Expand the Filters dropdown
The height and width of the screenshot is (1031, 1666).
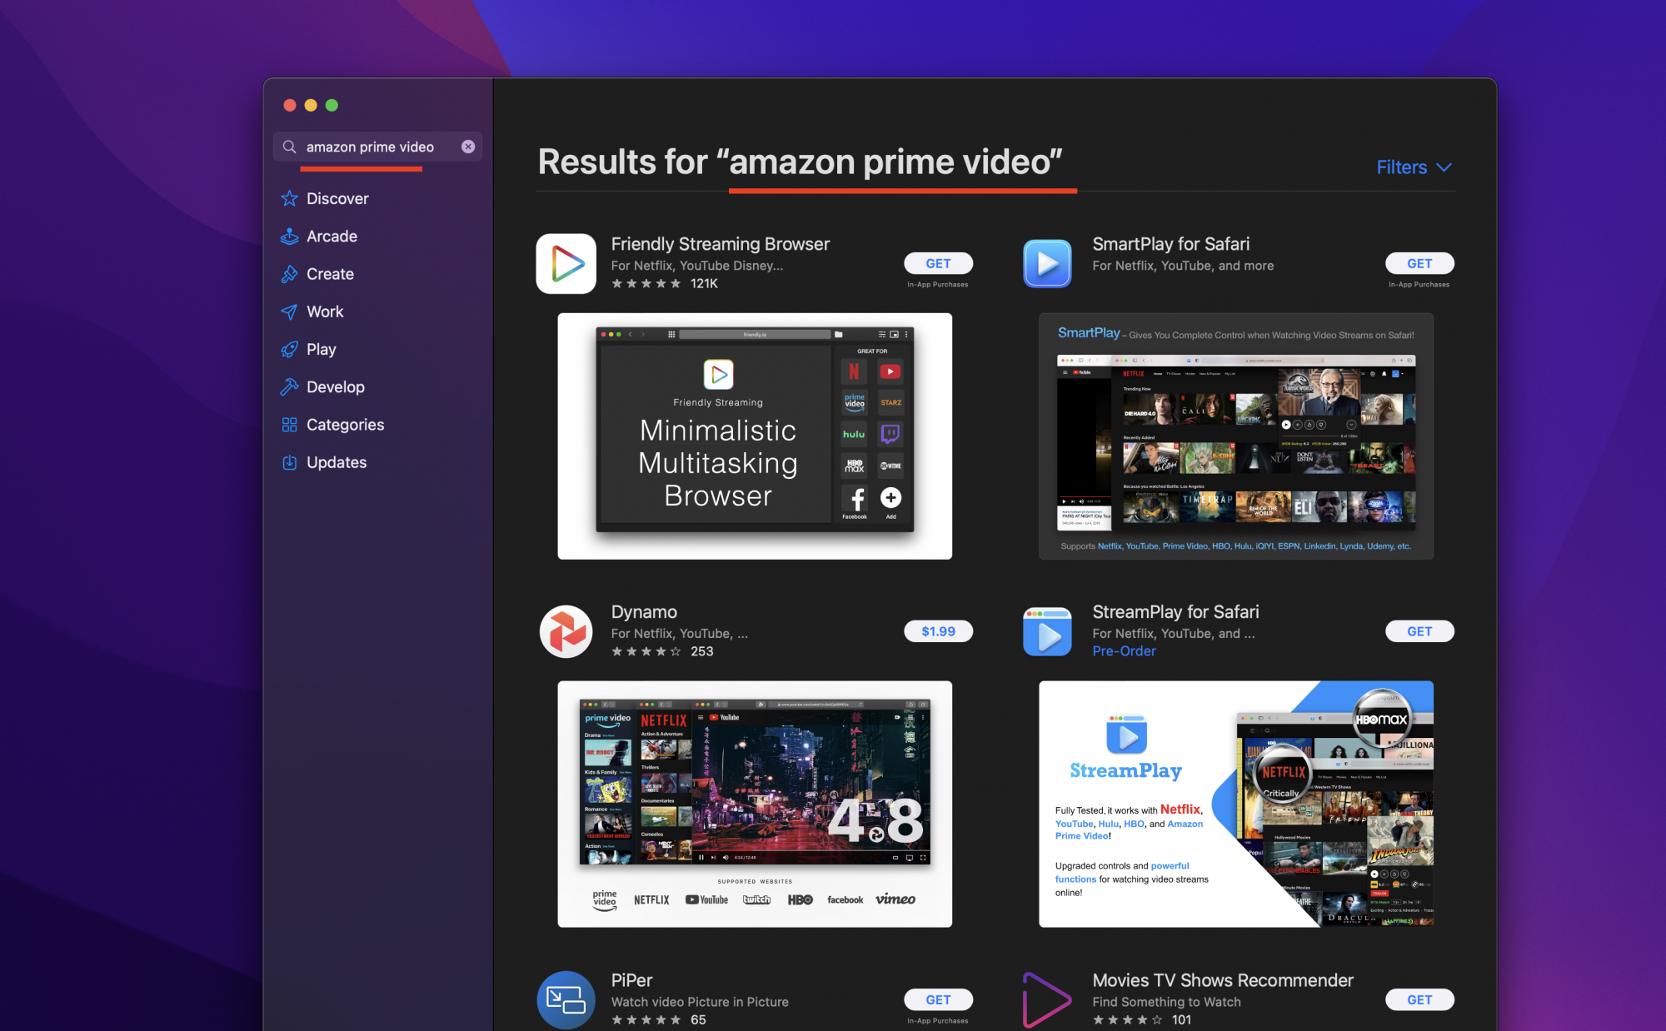click(1414, 167)
